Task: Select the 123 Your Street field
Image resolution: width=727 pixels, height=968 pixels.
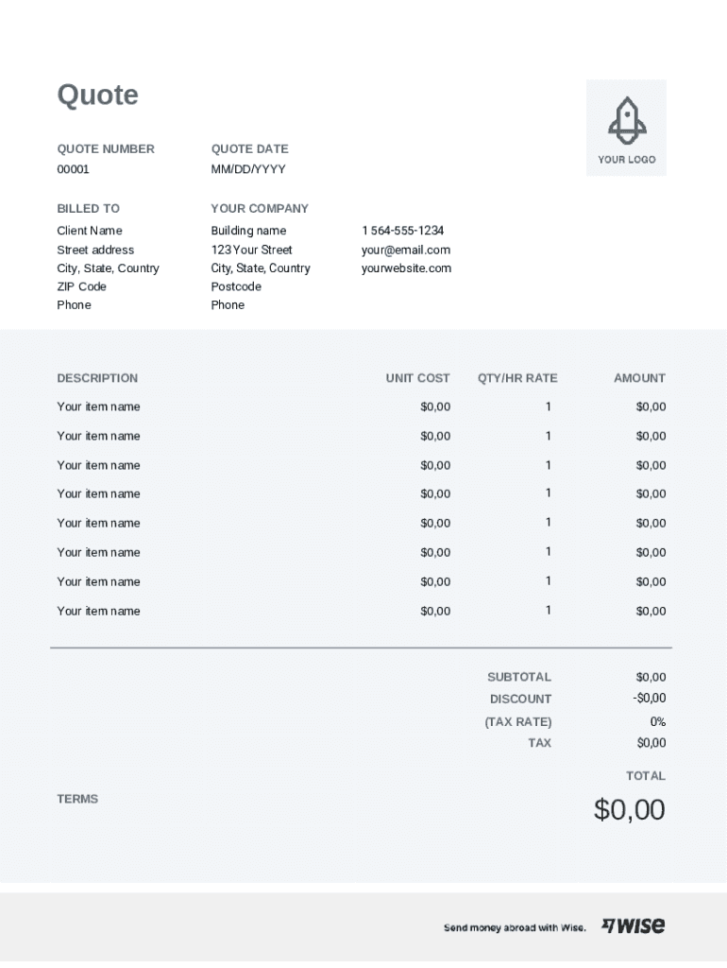Action: pyautogui.click(x=252, y=250)
